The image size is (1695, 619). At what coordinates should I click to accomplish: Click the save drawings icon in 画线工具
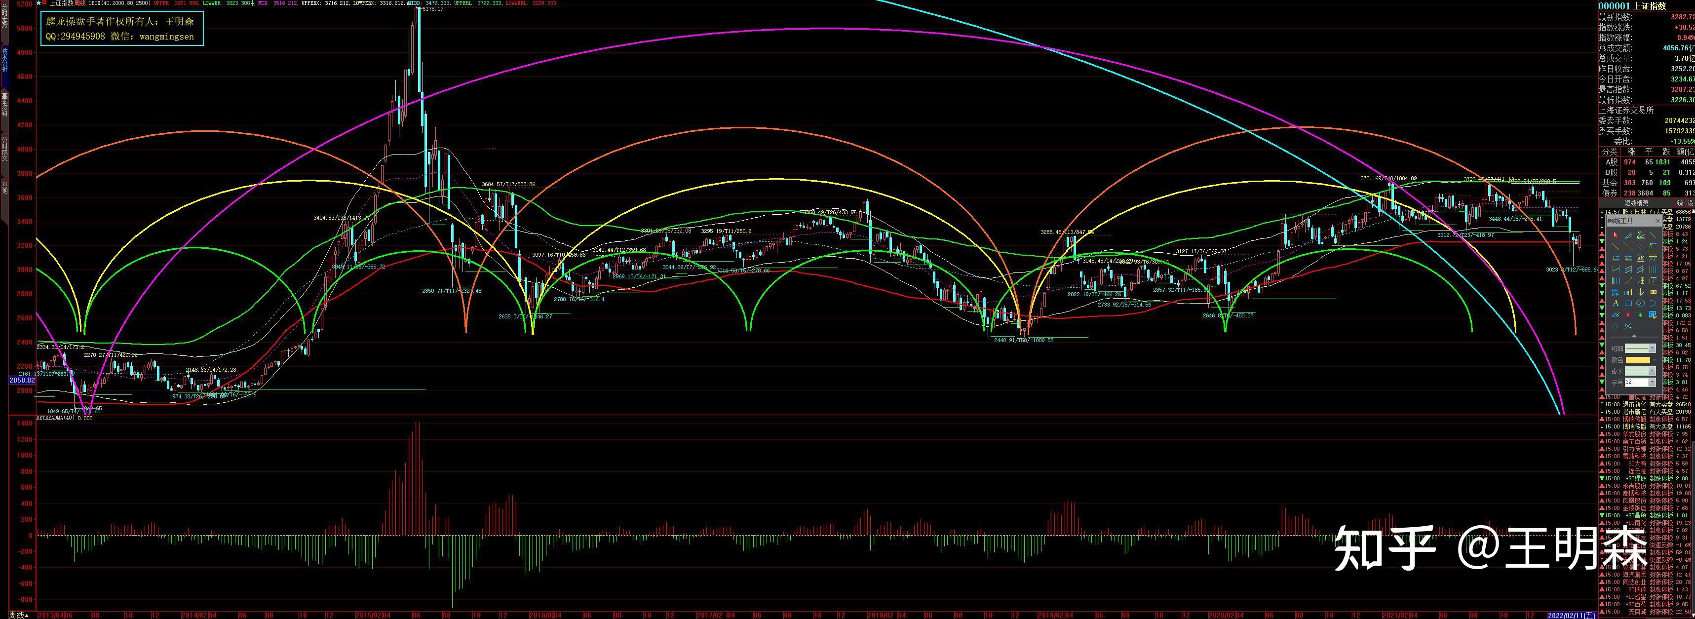tap(1653, 314)
